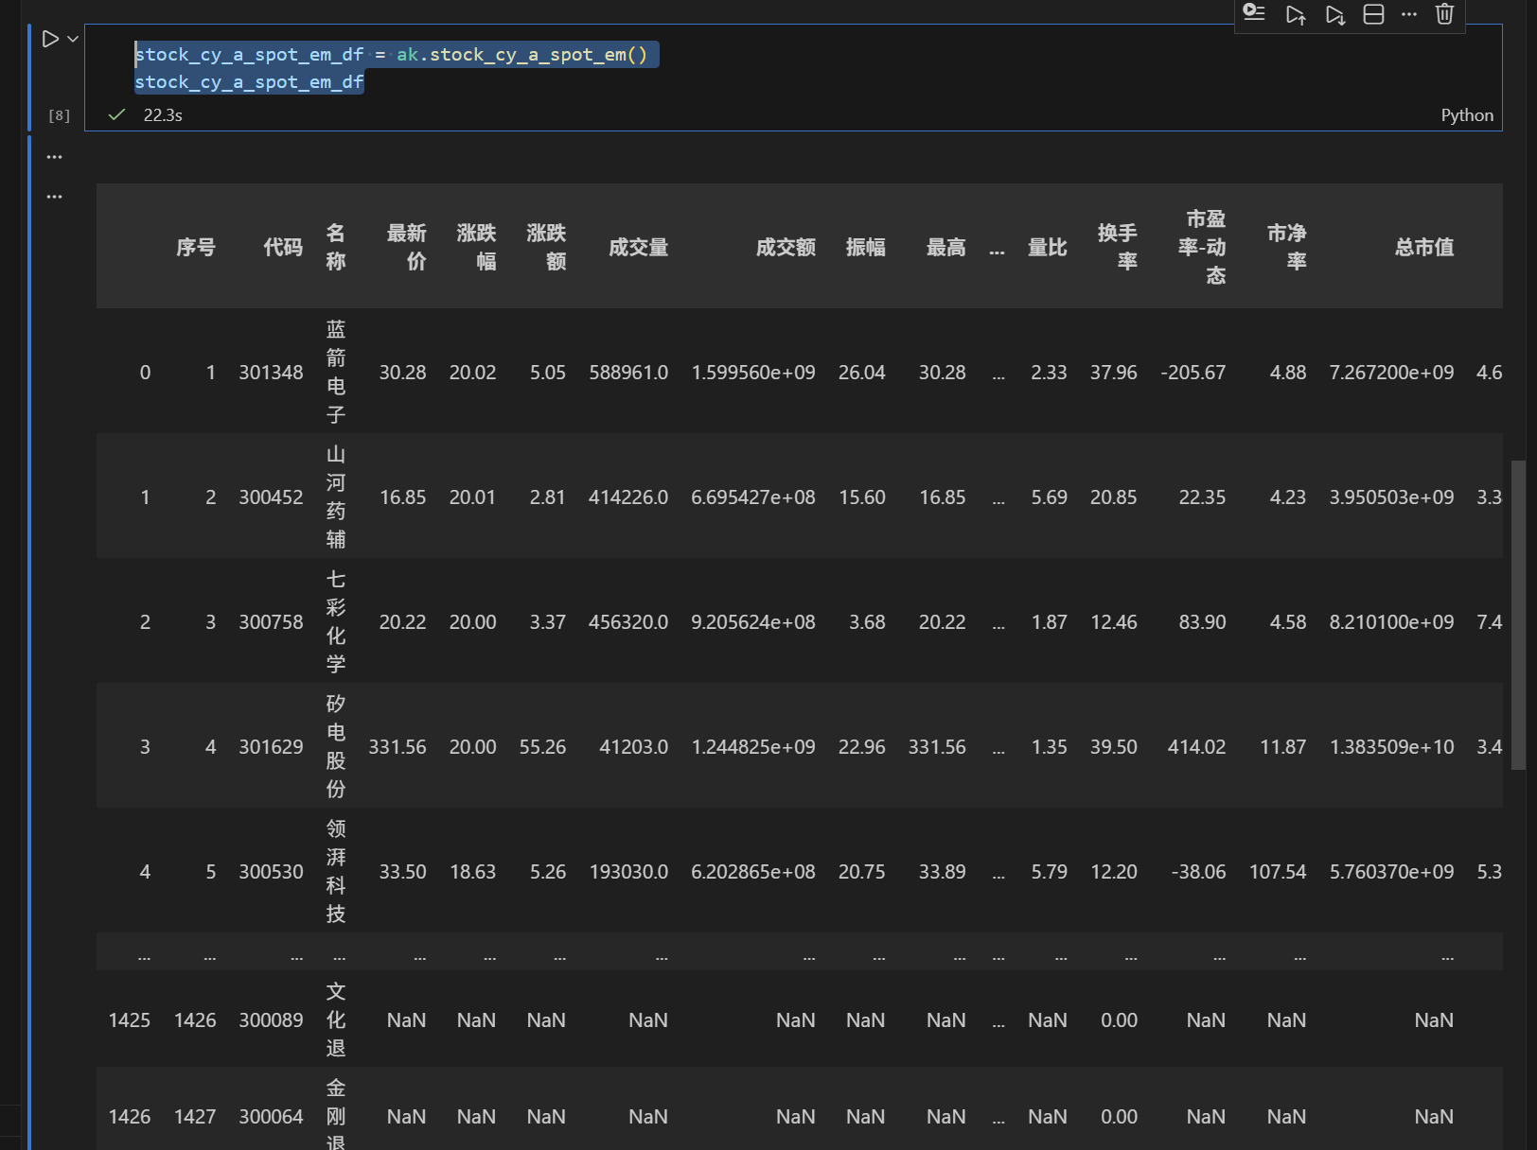This screenshot has height=1150, width=1537.
Task: Click the 成交额 value 1.599560e+09
Action: pos(753,373)
